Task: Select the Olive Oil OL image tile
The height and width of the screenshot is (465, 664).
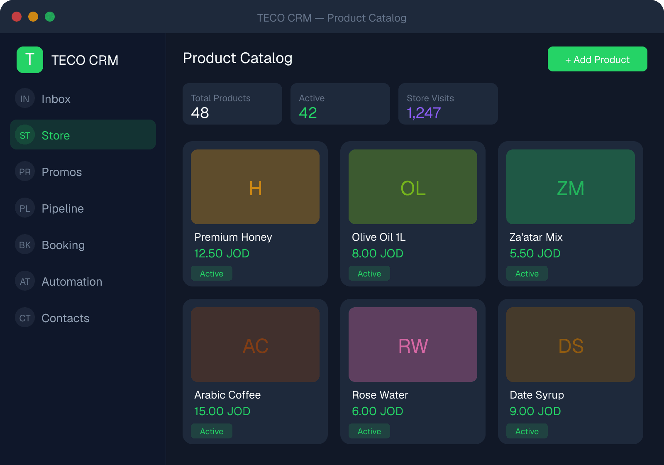Action: coord(413,187)
